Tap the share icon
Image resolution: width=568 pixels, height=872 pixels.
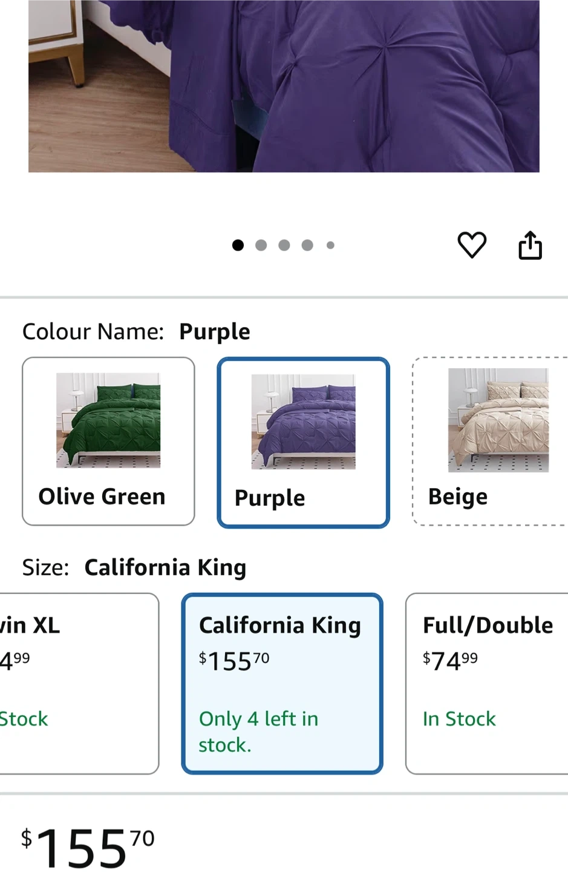(x=530, y=245)
